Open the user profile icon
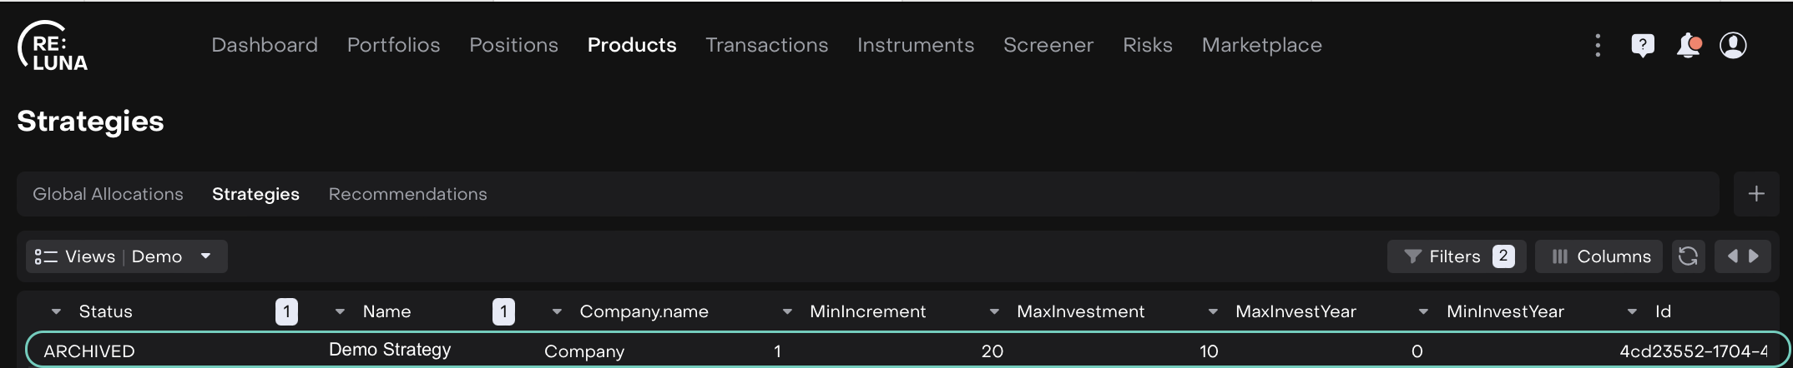 coord(1733,45)
